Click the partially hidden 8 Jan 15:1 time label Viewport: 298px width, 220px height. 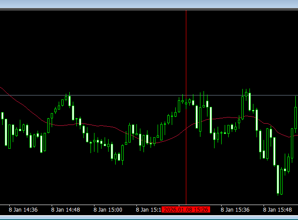(148, 210)
